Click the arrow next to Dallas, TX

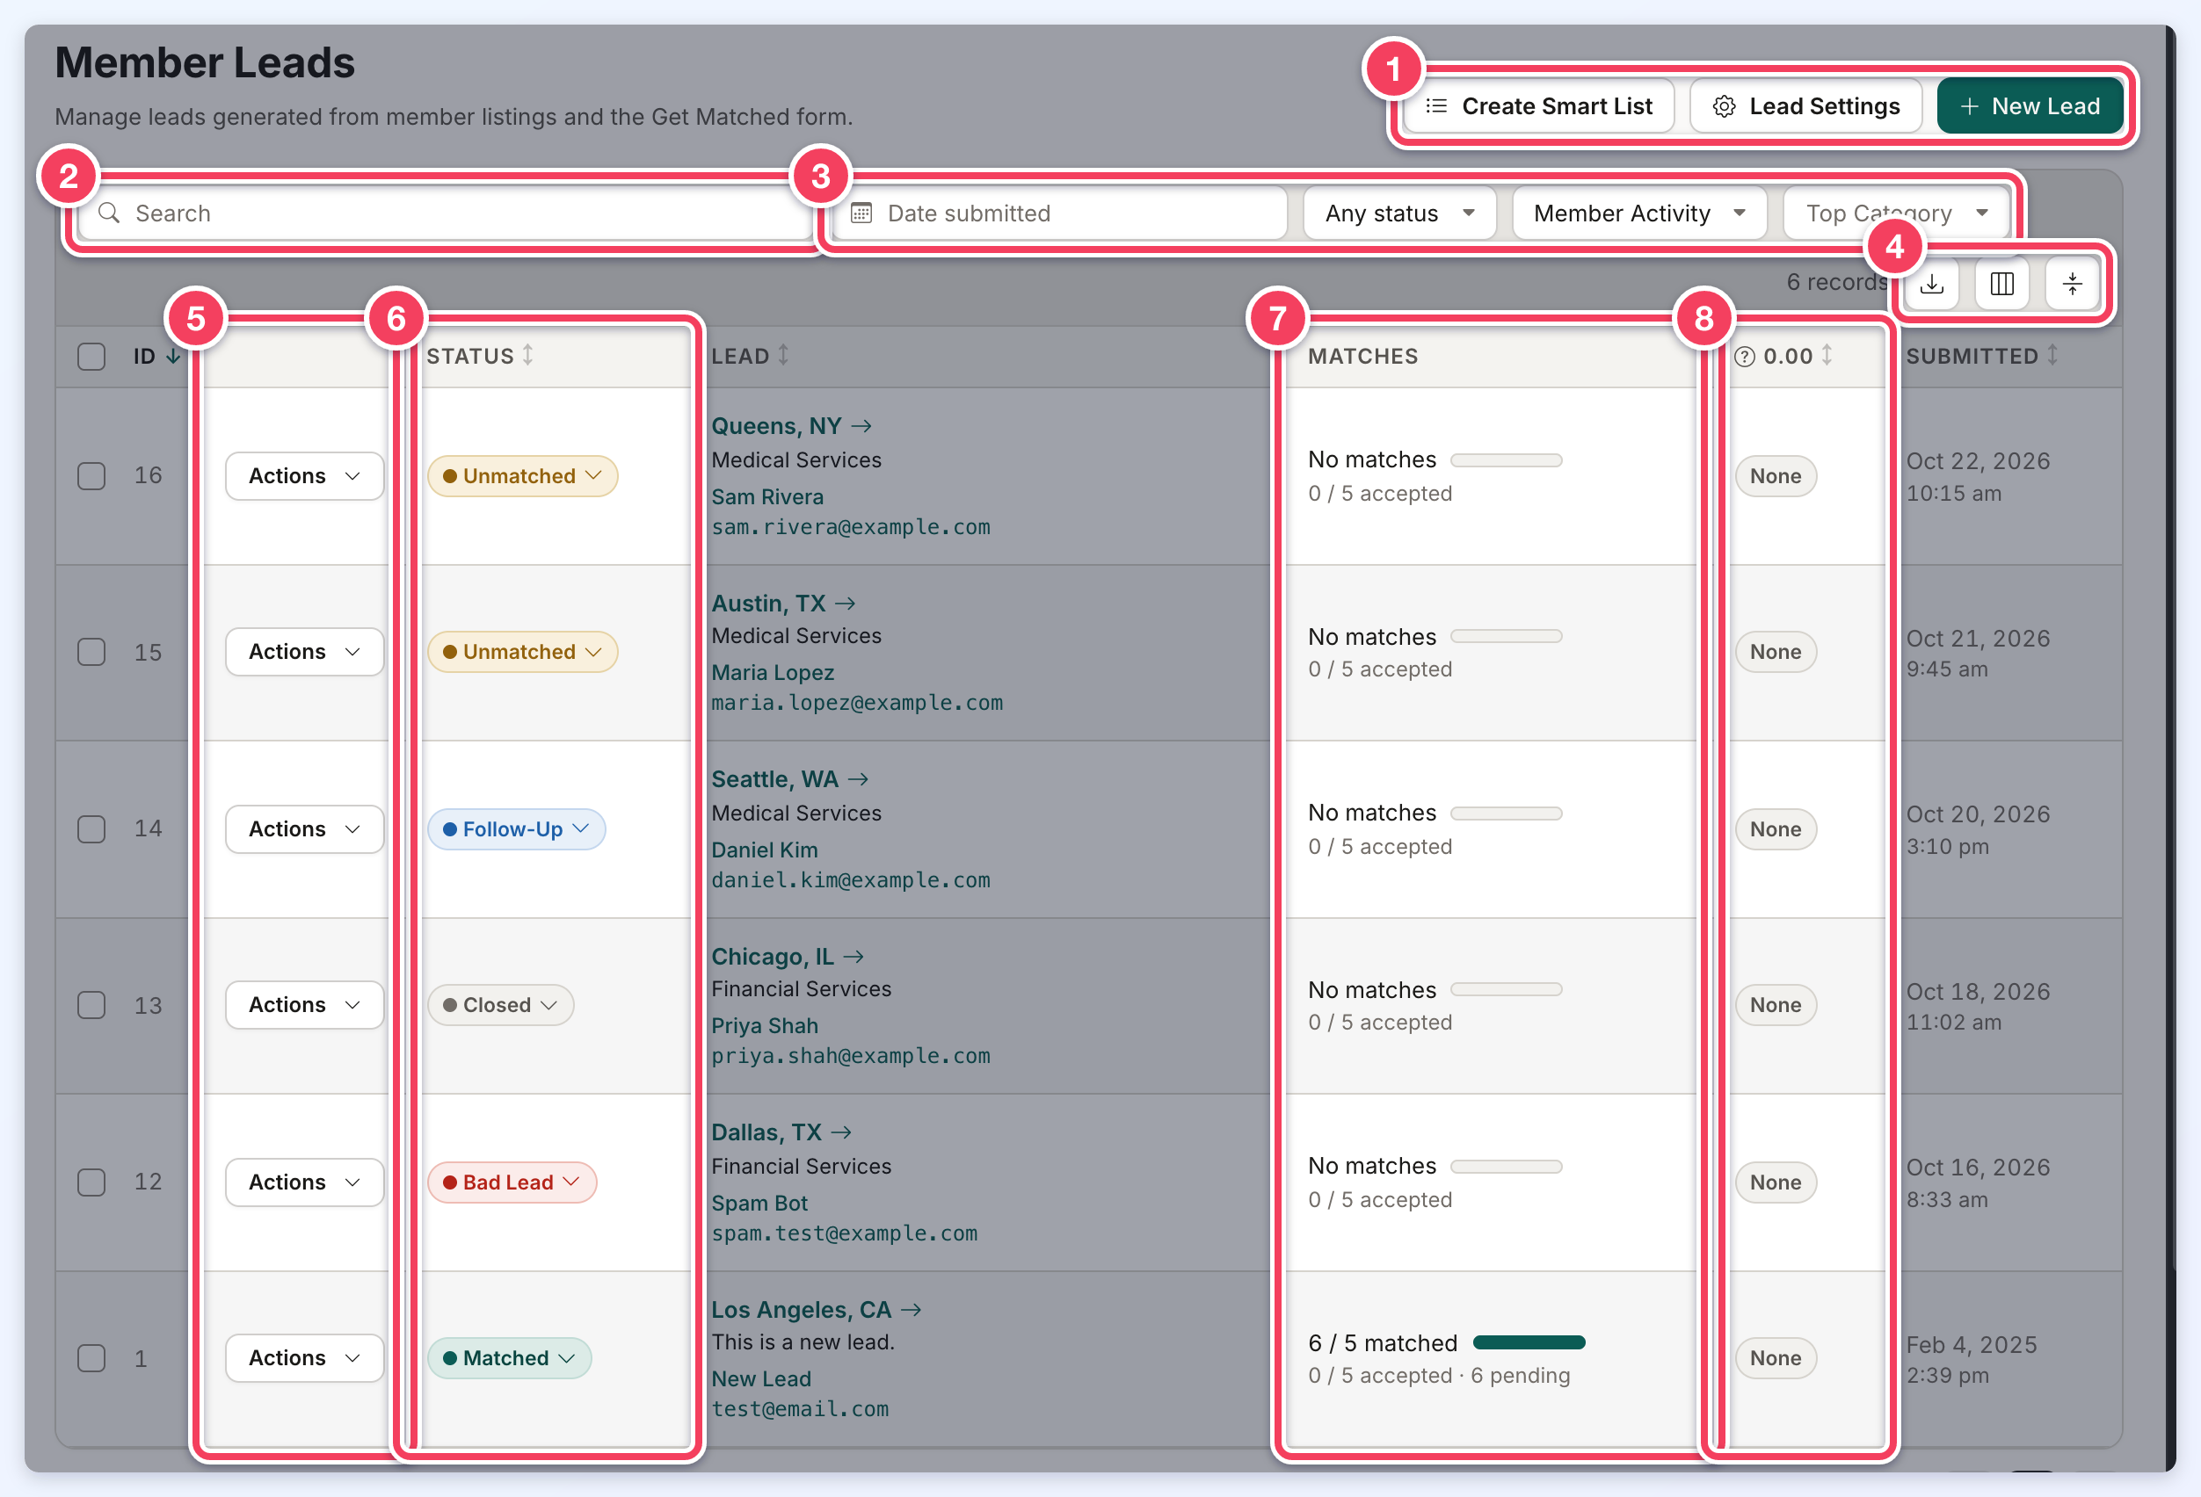point(841,1132)
